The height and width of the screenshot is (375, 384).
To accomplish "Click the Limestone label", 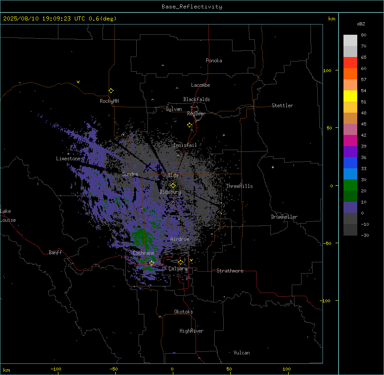I will [68, 159].
